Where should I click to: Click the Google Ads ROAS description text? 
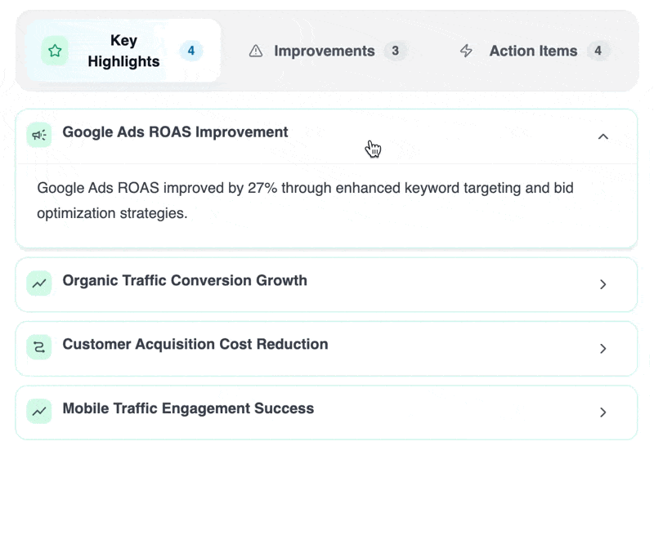tap(305, 200)
